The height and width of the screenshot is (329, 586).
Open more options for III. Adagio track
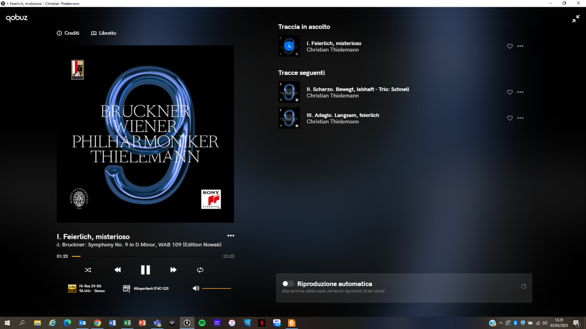[520, 118]
